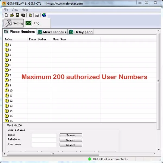Select the warning icon of row 8
The image size is (163, 163).
7,80
